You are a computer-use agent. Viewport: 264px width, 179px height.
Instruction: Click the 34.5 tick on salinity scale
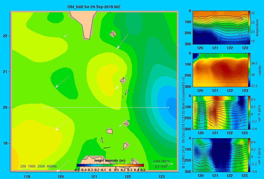point(254,63)
